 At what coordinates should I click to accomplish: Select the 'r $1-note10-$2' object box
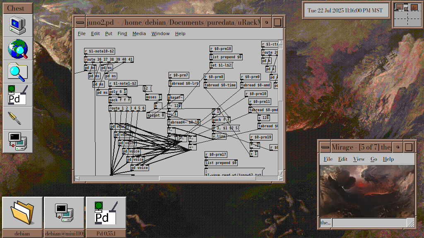[99, 51]
